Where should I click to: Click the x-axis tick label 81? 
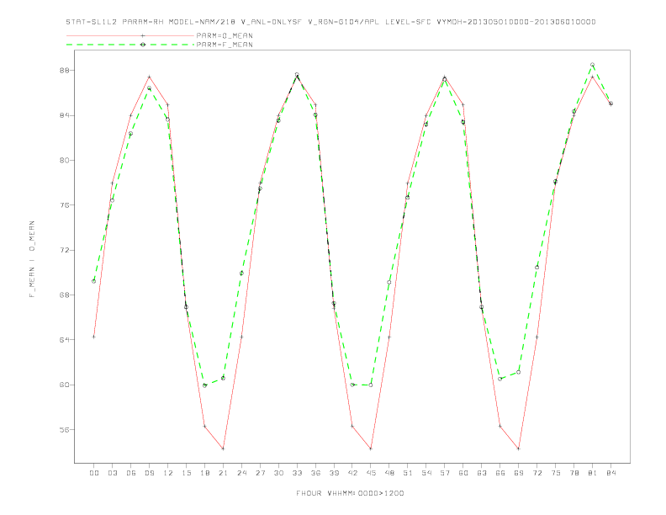click(x=593, y=473)
